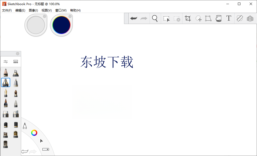Pick the silver Ballpoint pen brush

(16, 83)
